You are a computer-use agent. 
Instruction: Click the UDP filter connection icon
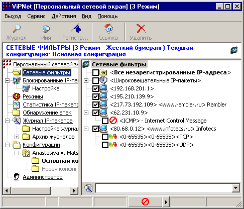(x=113, y=145)
